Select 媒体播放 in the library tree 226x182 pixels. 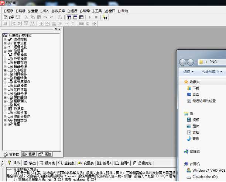(x=20, y=97)
